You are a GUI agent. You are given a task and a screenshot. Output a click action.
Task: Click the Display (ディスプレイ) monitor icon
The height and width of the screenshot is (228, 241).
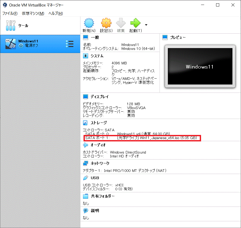[86, 97]
